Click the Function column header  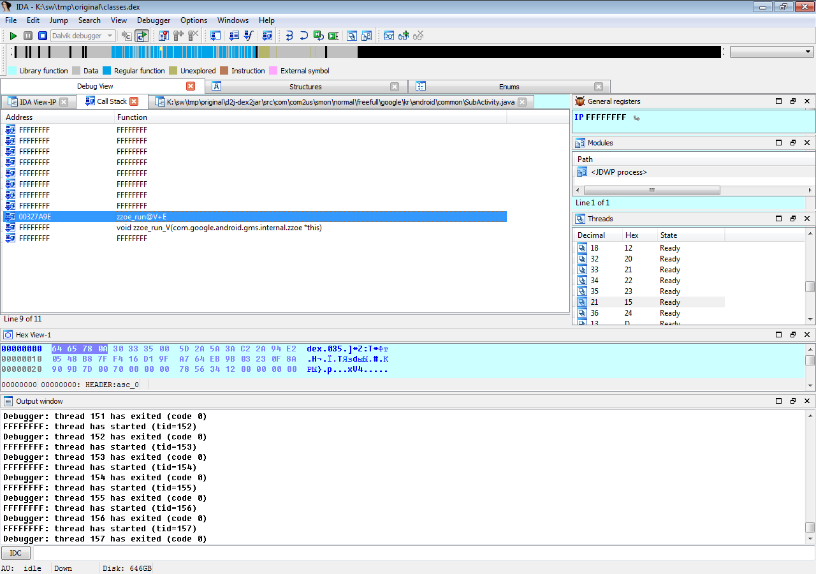(132, 117)
